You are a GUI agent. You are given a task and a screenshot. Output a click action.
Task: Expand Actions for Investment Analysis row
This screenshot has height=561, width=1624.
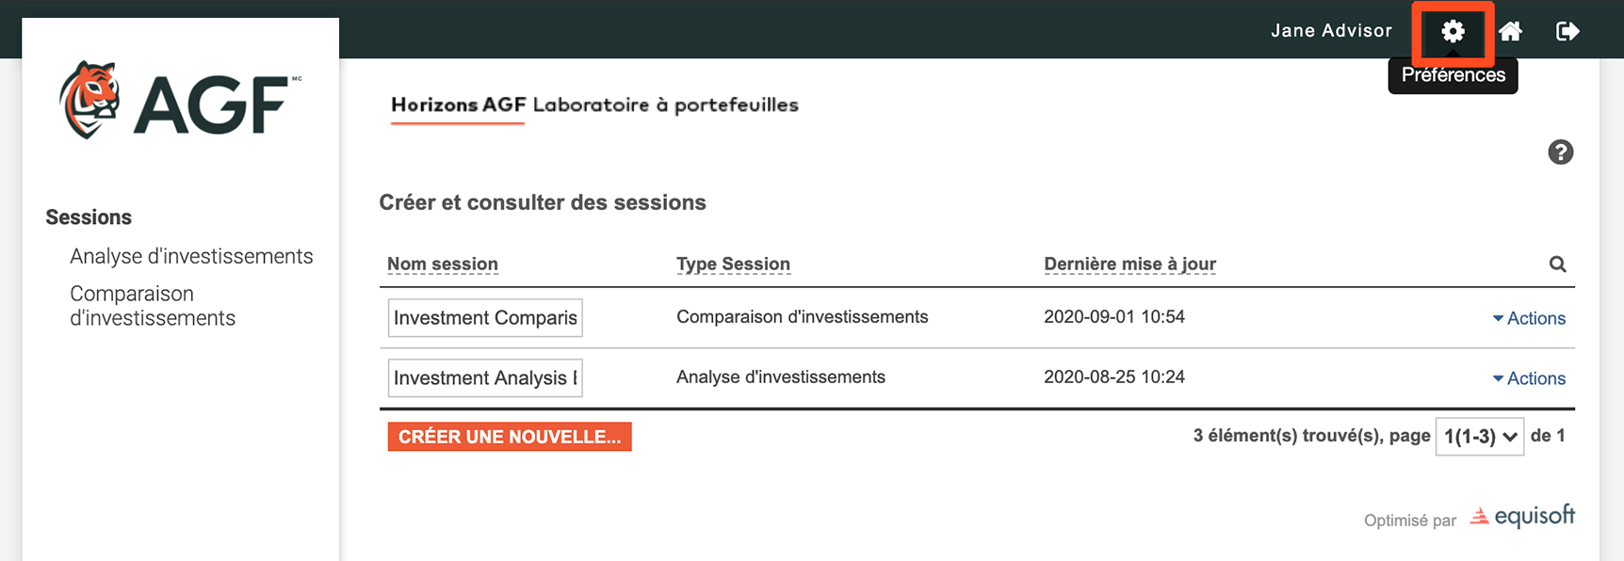(1529, 378)
